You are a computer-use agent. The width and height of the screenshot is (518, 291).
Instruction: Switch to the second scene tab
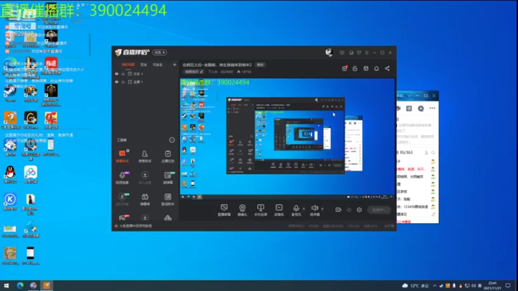(143, 65)
